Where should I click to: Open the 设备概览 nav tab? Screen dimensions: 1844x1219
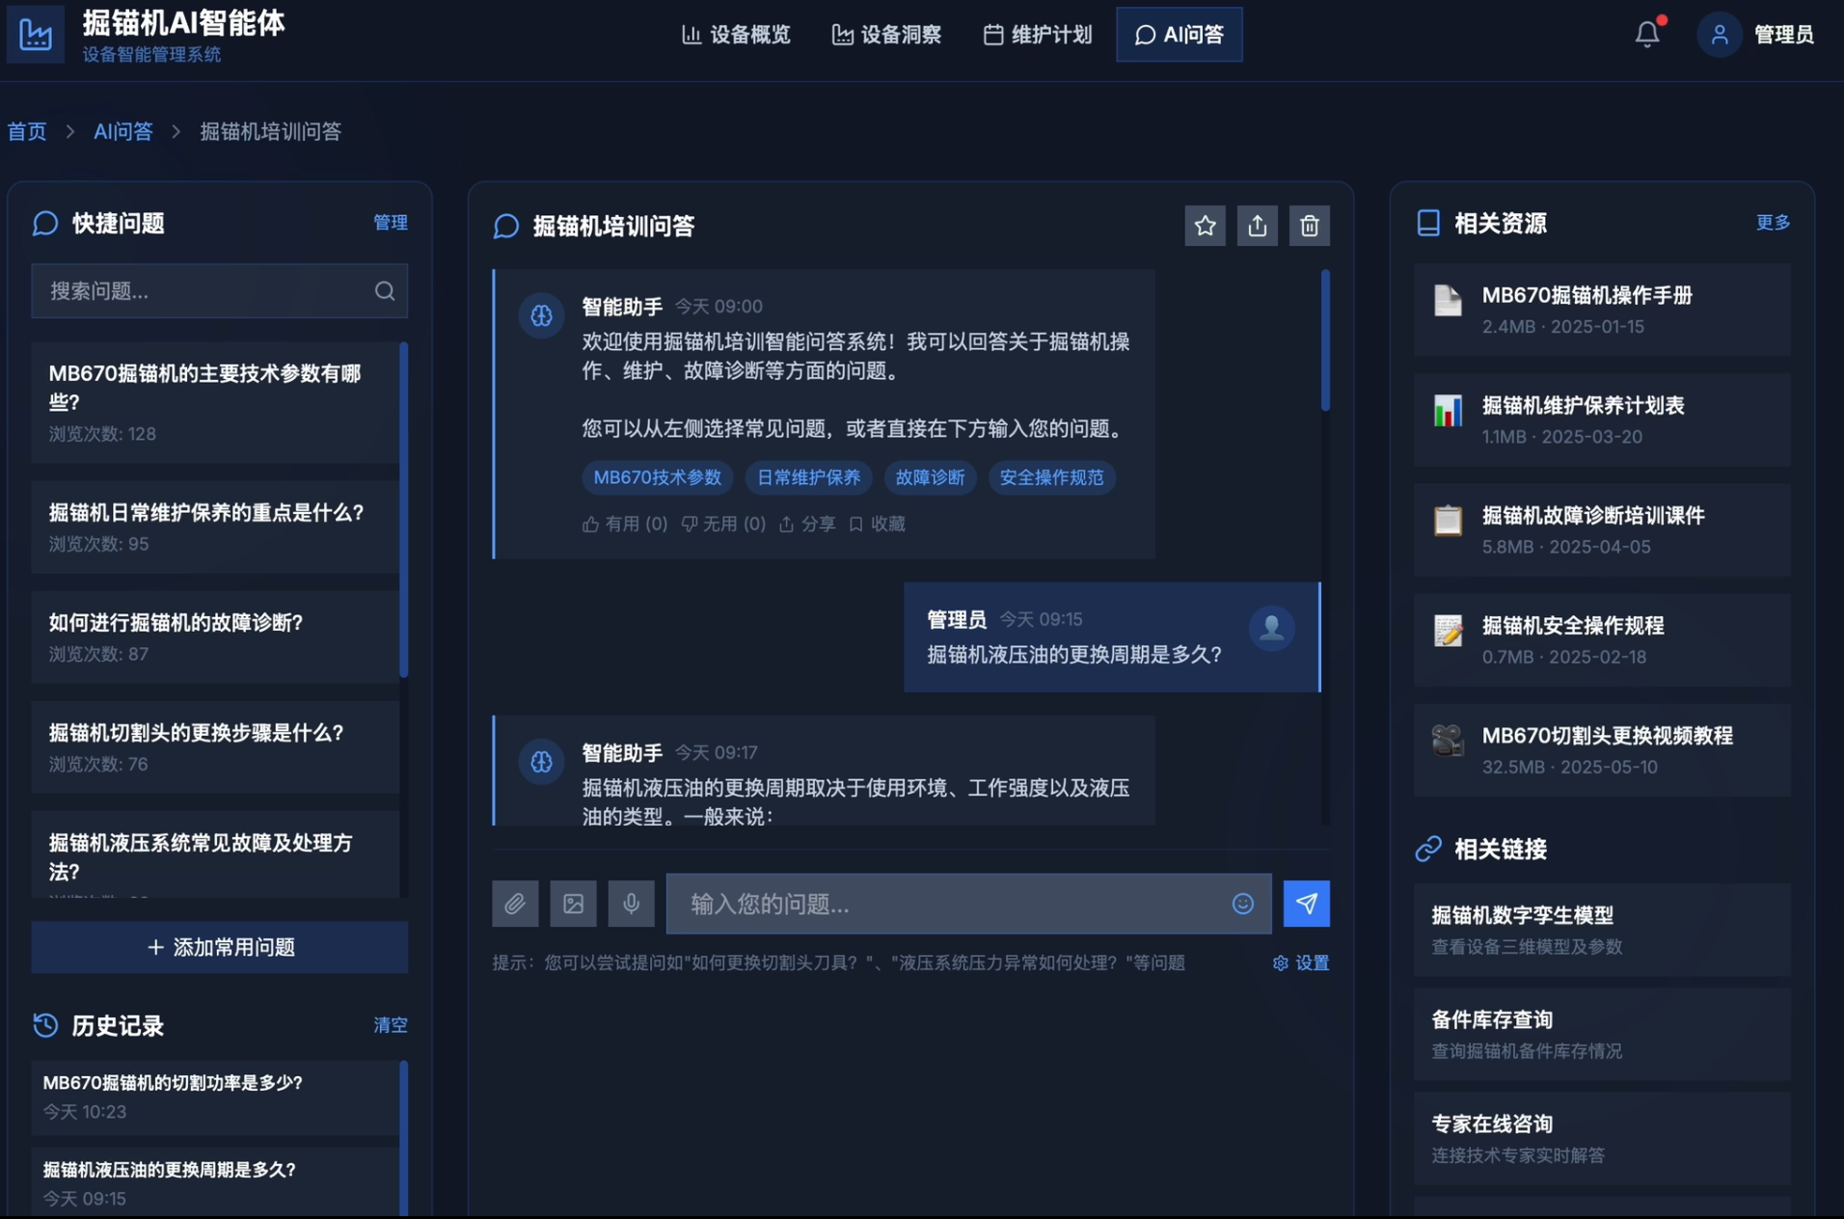[x=736, y=35]
